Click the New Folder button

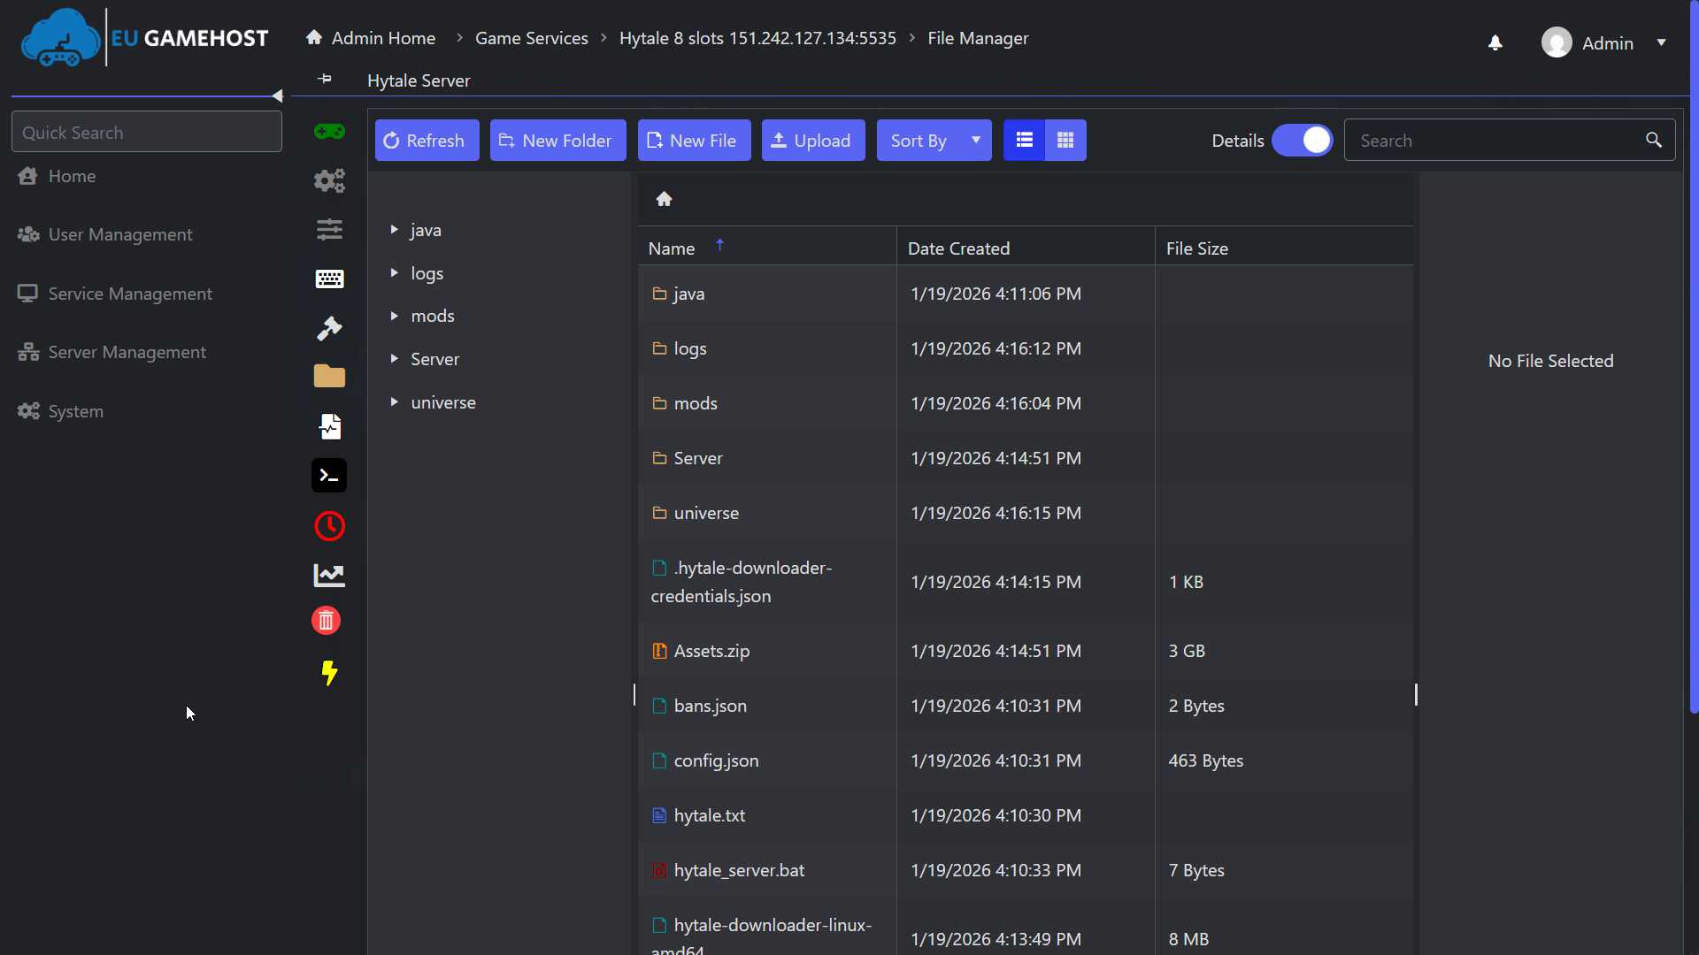click(557, 140)
